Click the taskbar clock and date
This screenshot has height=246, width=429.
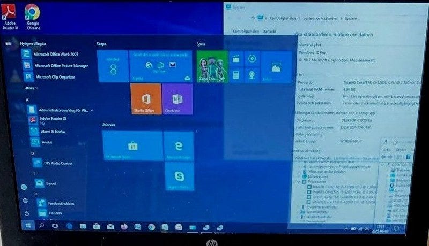pyautogui.click(x=380, y=228)
